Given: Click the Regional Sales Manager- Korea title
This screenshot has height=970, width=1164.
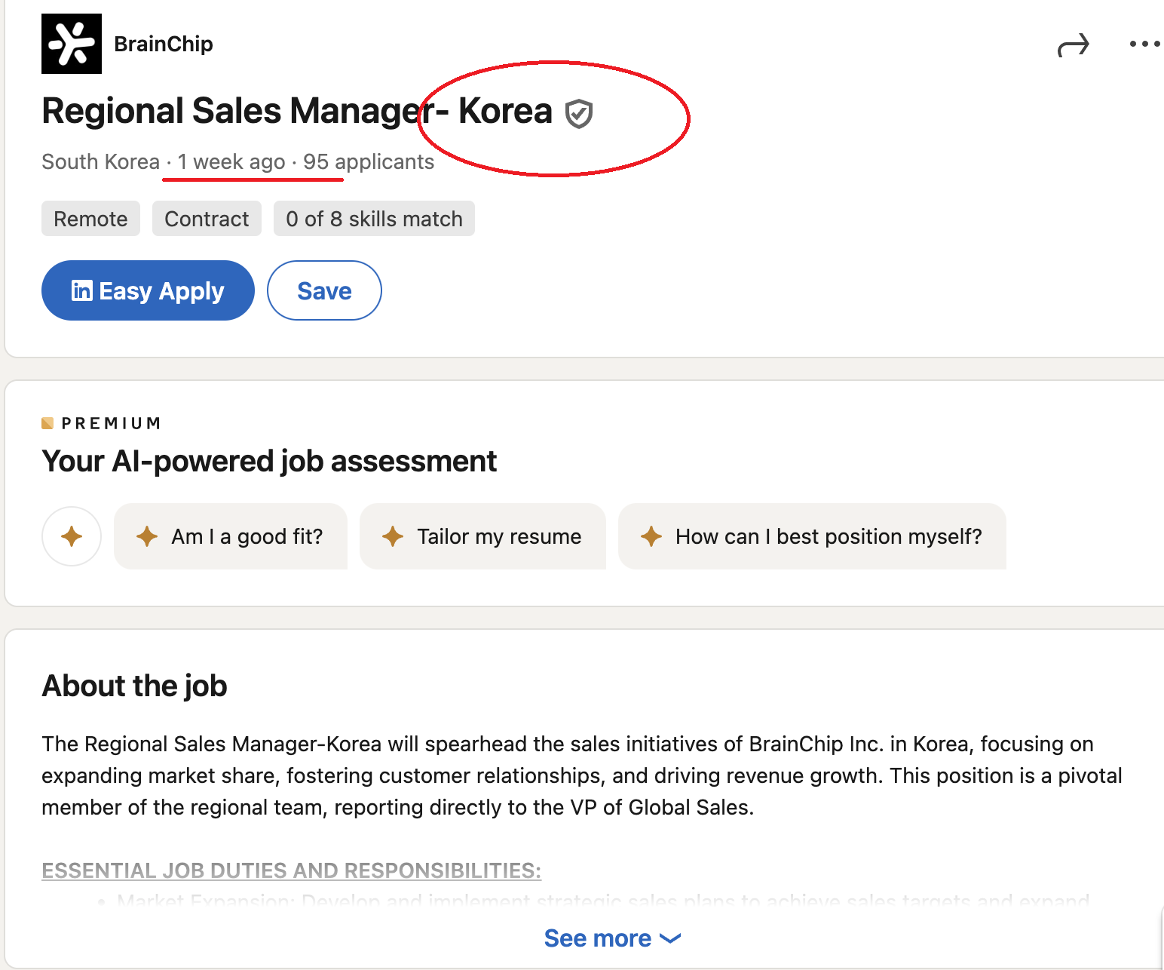Looking at the screenshot, I should pos(297,111).
